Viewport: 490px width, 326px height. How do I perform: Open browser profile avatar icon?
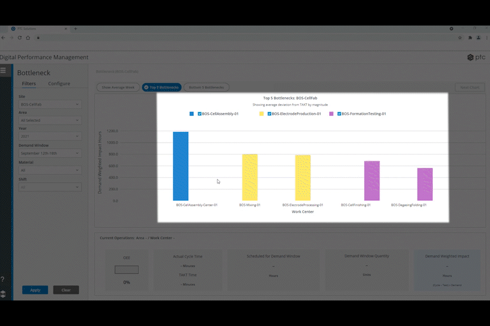click(x=479, y=37)
